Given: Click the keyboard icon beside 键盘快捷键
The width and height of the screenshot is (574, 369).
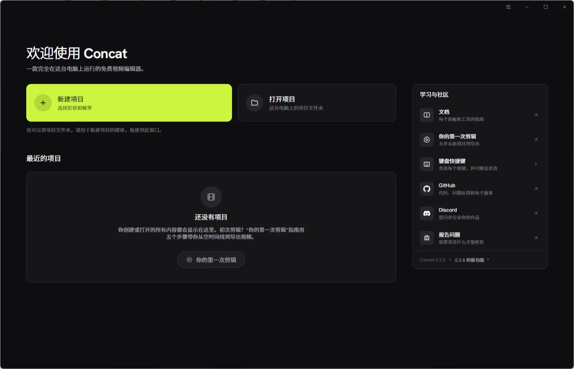Looking at the screenshot, I should pos(427,164).
